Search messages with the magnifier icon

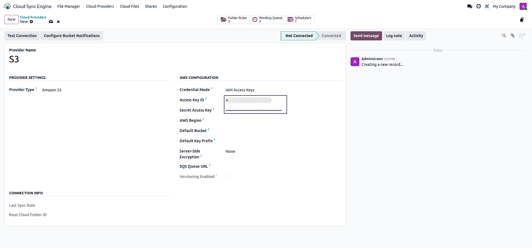504,36
